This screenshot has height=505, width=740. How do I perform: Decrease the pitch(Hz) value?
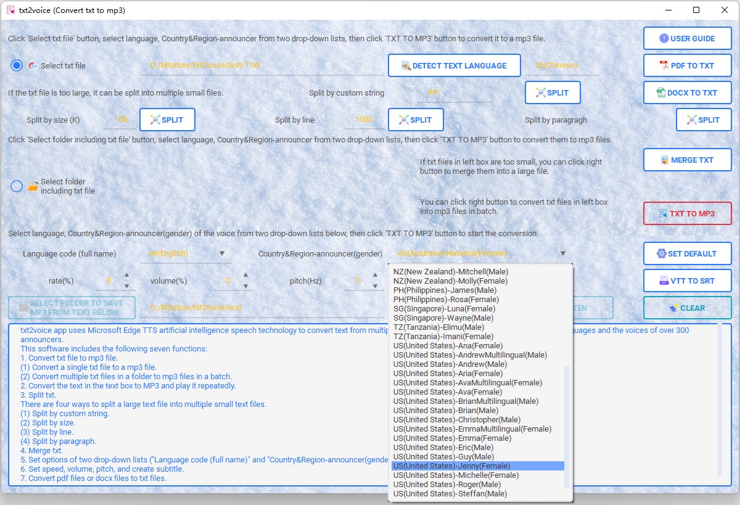tap(374, 286)
